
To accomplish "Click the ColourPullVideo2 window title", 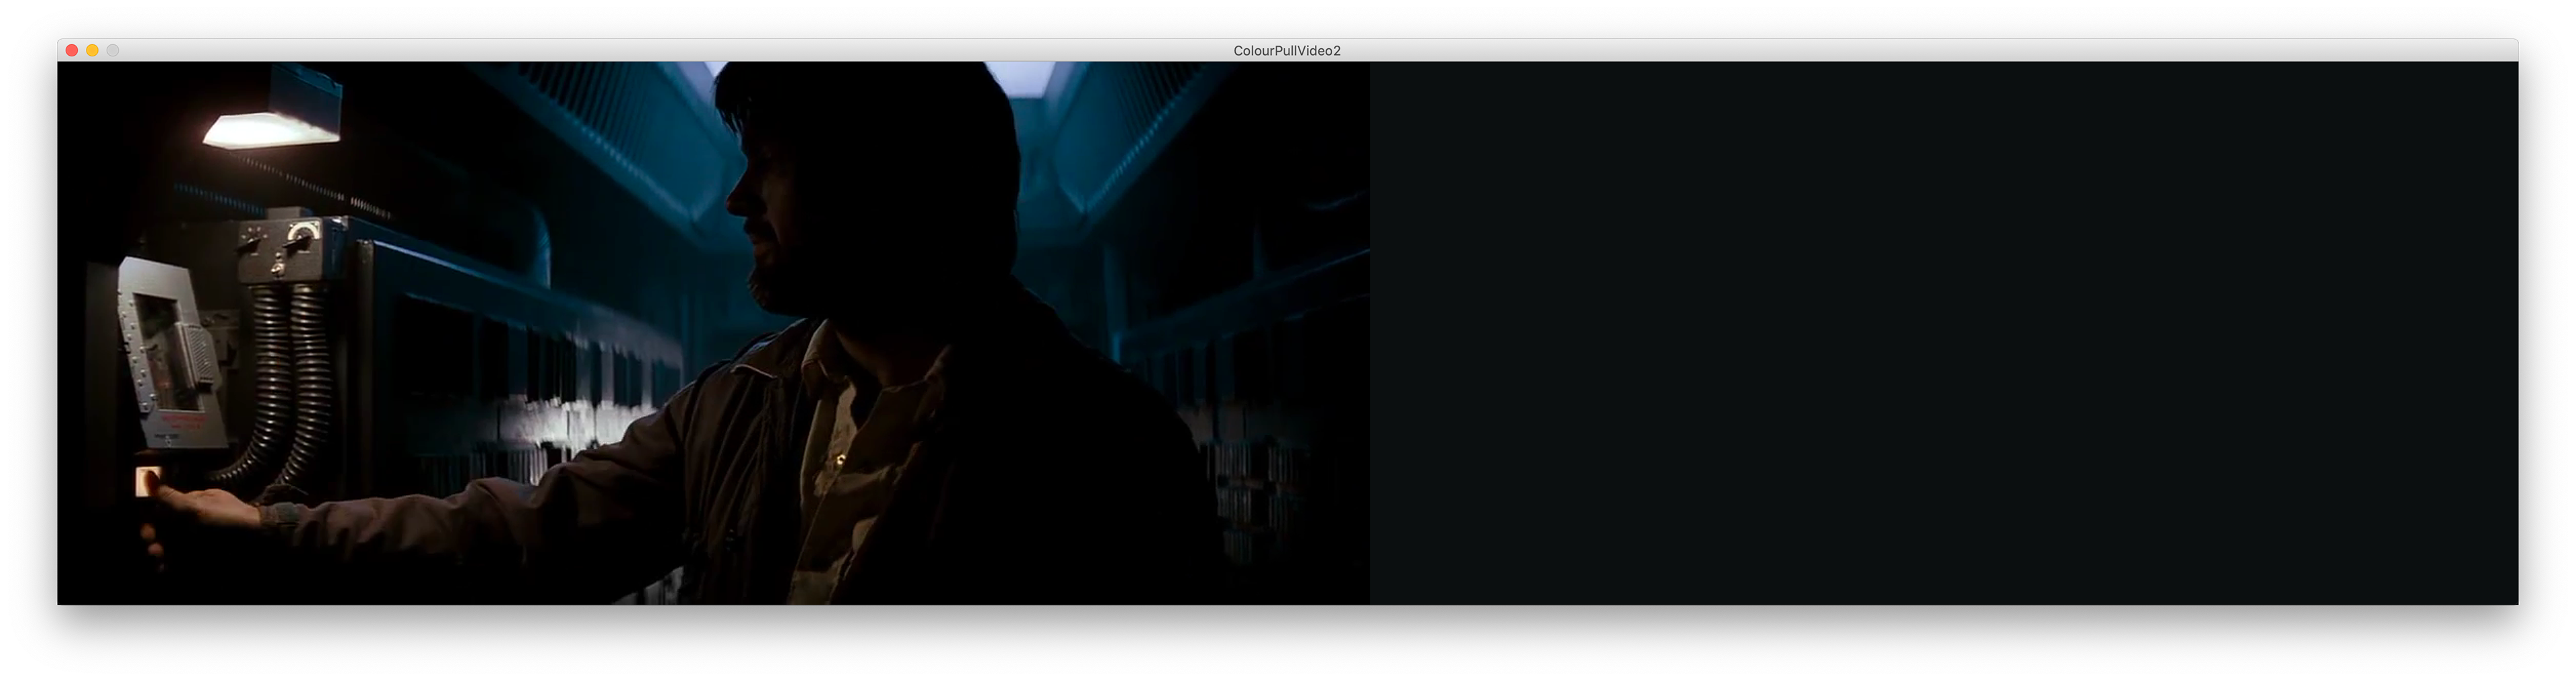I will coord(1287,50).
